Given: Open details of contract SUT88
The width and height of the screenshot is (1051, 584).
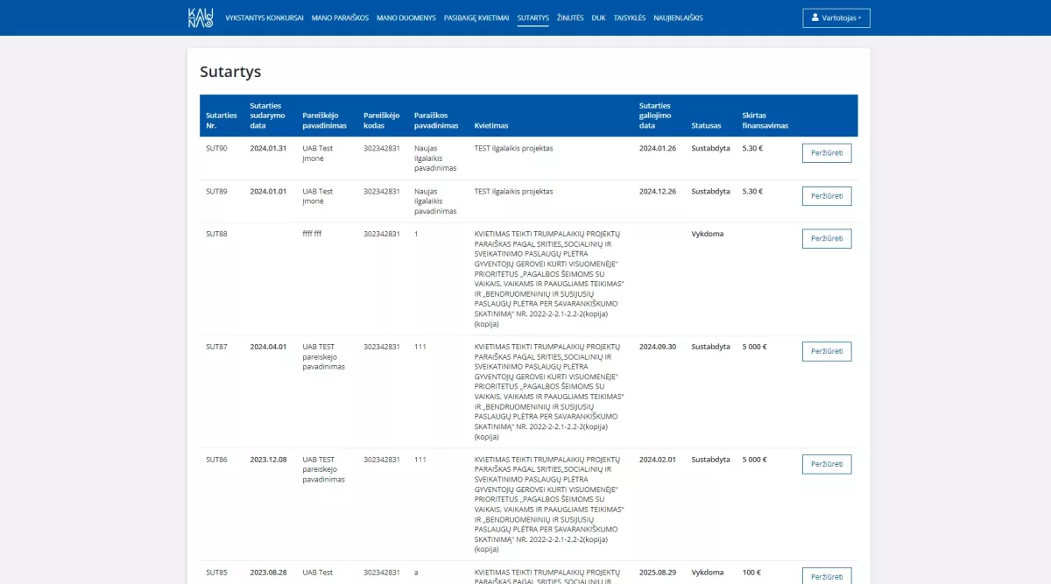Looking at the screenshot, I should [x=826, y=238].
